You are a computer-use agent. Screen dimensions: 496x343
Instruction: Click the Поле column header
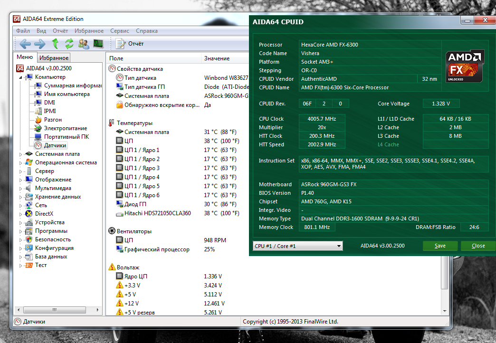pos(153,58)
